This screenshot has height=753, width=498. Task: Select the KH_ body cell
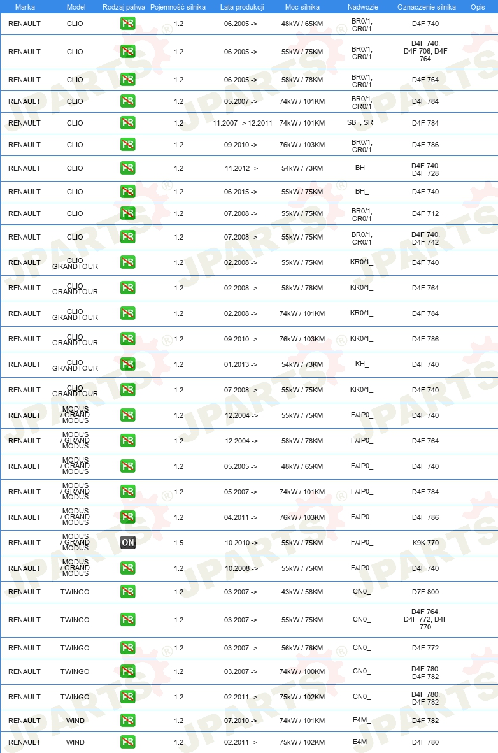click(362, 364)
